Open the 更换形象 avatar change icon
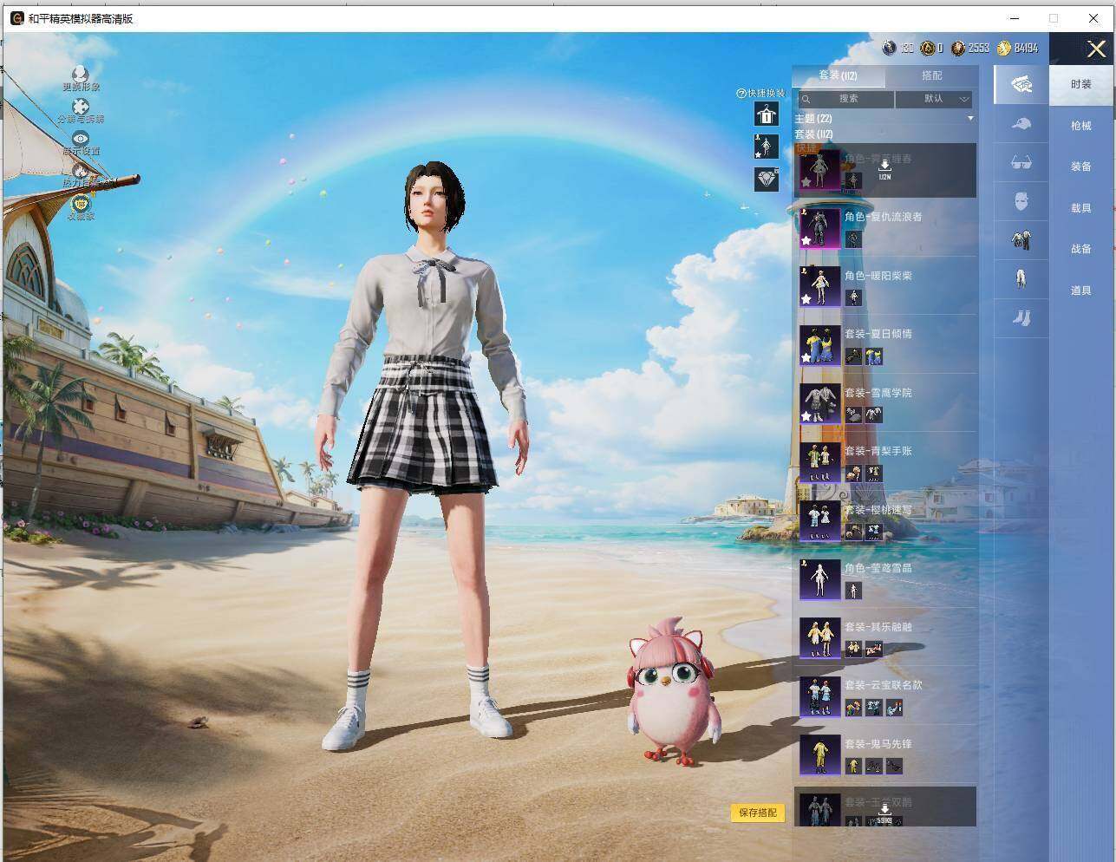The width and height of the screenshot is (1116, 862). [x=81, y=74]
